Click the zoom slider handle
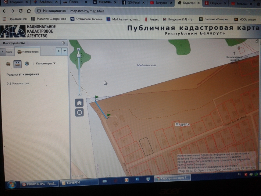Image resolution: width=261 pixels, height=196 pixels. click(x=78, y=55)
